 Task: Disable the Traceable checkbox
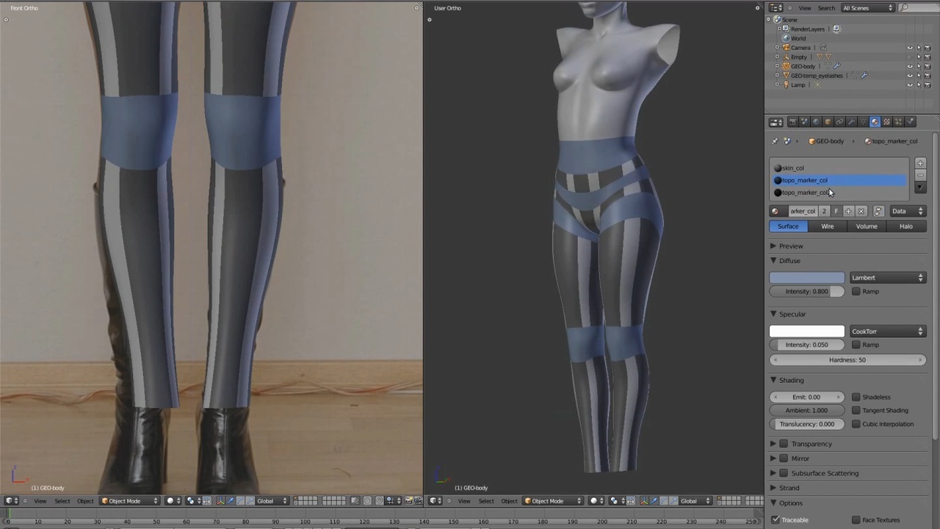(775, 520)
